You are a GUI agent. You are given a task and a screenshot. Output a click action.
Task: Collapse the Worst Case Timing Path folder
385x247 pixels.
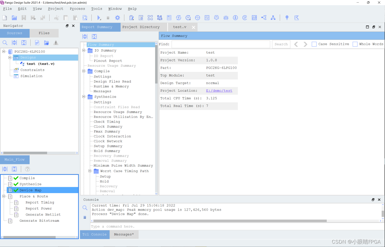pyautogui.click(x=90, y=171)
